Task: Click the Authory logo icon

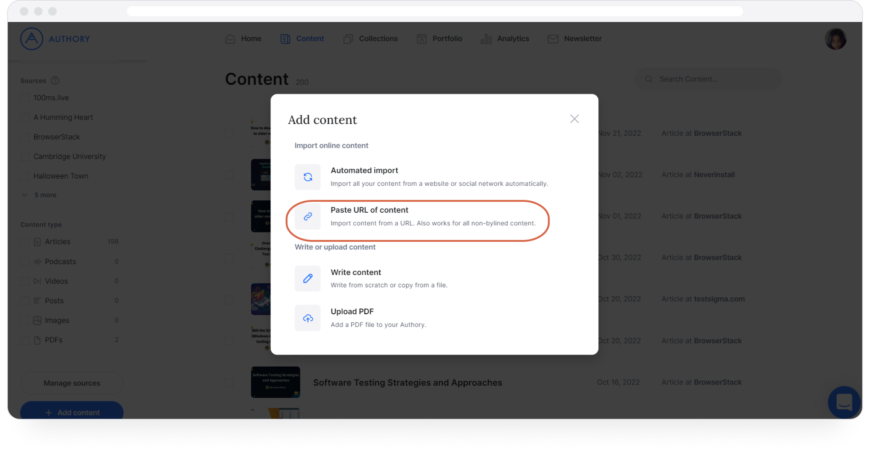Action: click(x=32, y=39)
